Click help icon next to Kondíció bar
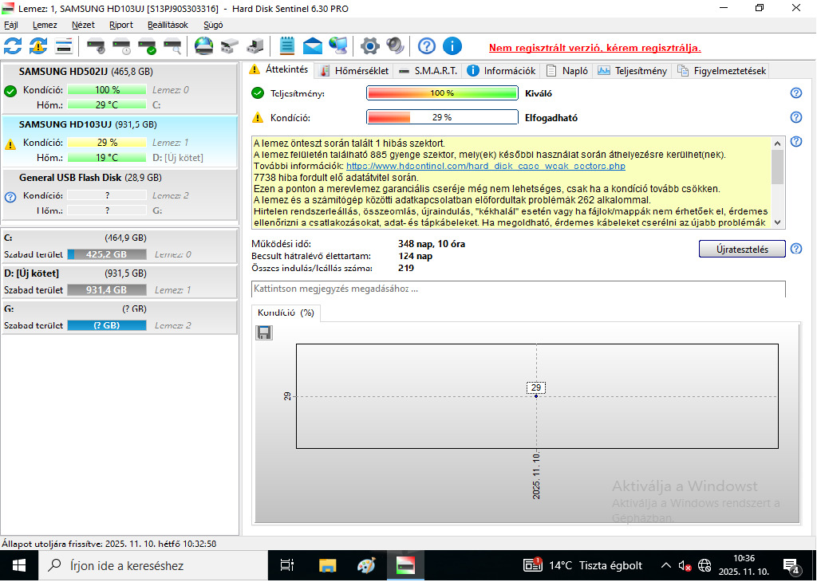This screenshot has height=582, width=817. click(796, 117)
